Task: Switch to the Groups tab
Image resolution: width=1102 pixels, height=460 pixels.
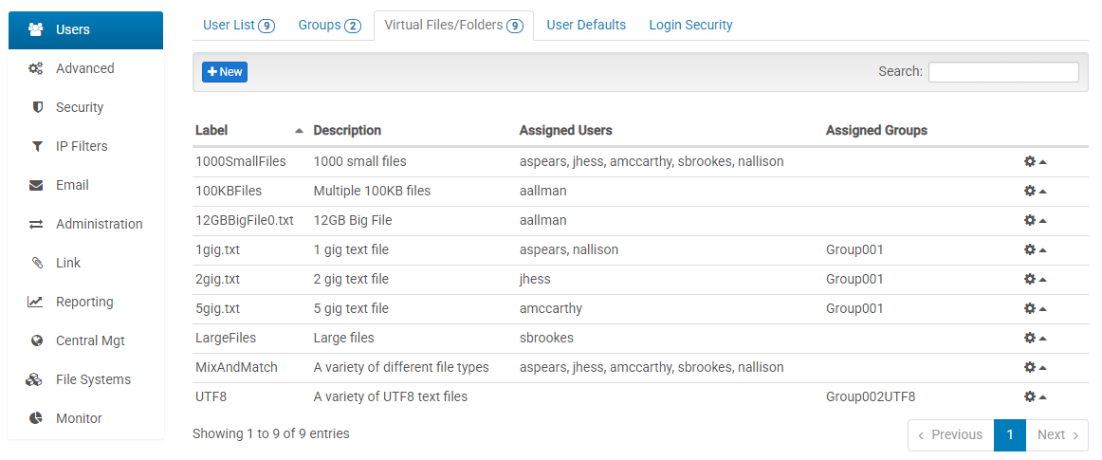Action: pyautogui.click(x=330, y=26)
